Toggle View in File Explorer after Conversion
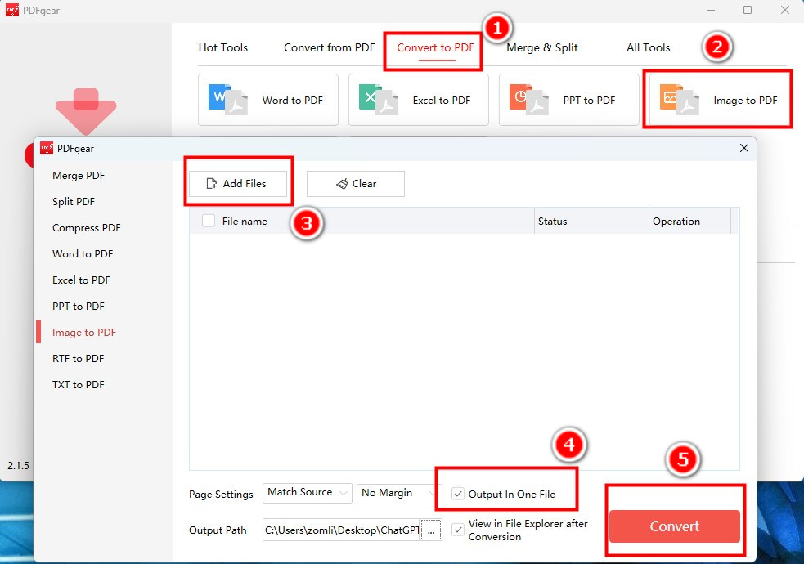804x564 pixels. (x=458, y=530)
